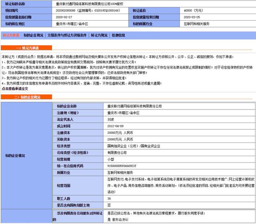Click 点击查看承诺全文 link
The width and height of the screenshot is (256, 224).
(15, 89)
